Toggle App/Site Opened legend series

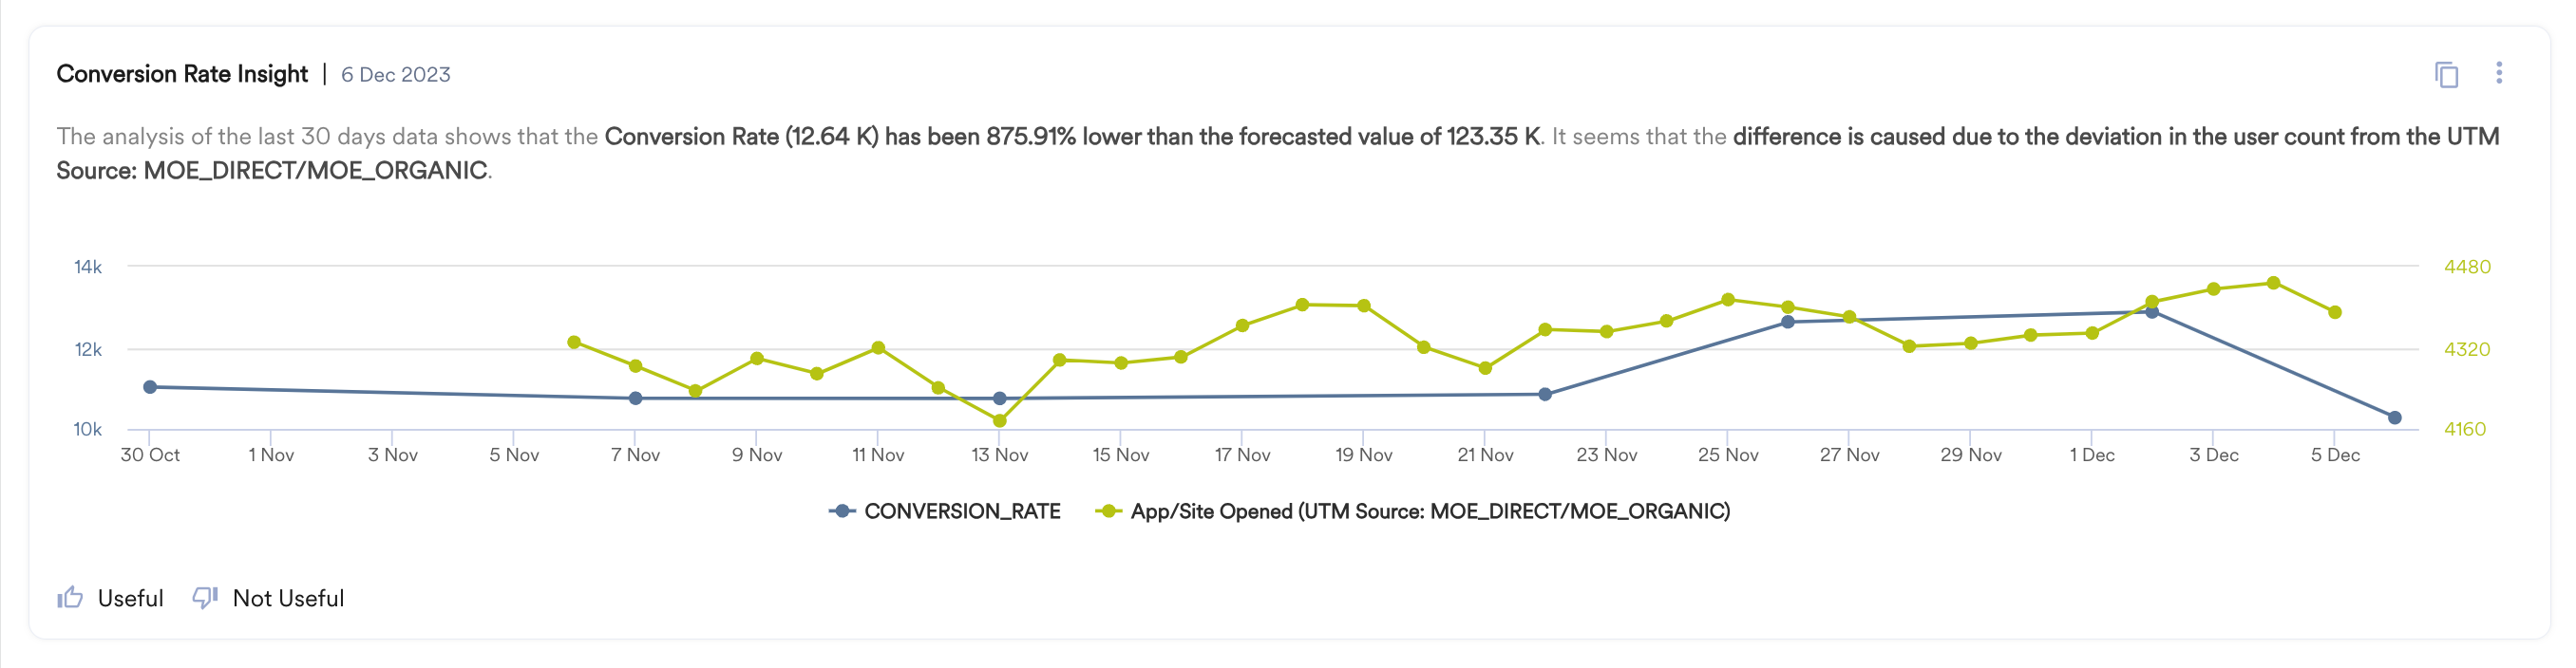pos(1429,511)
